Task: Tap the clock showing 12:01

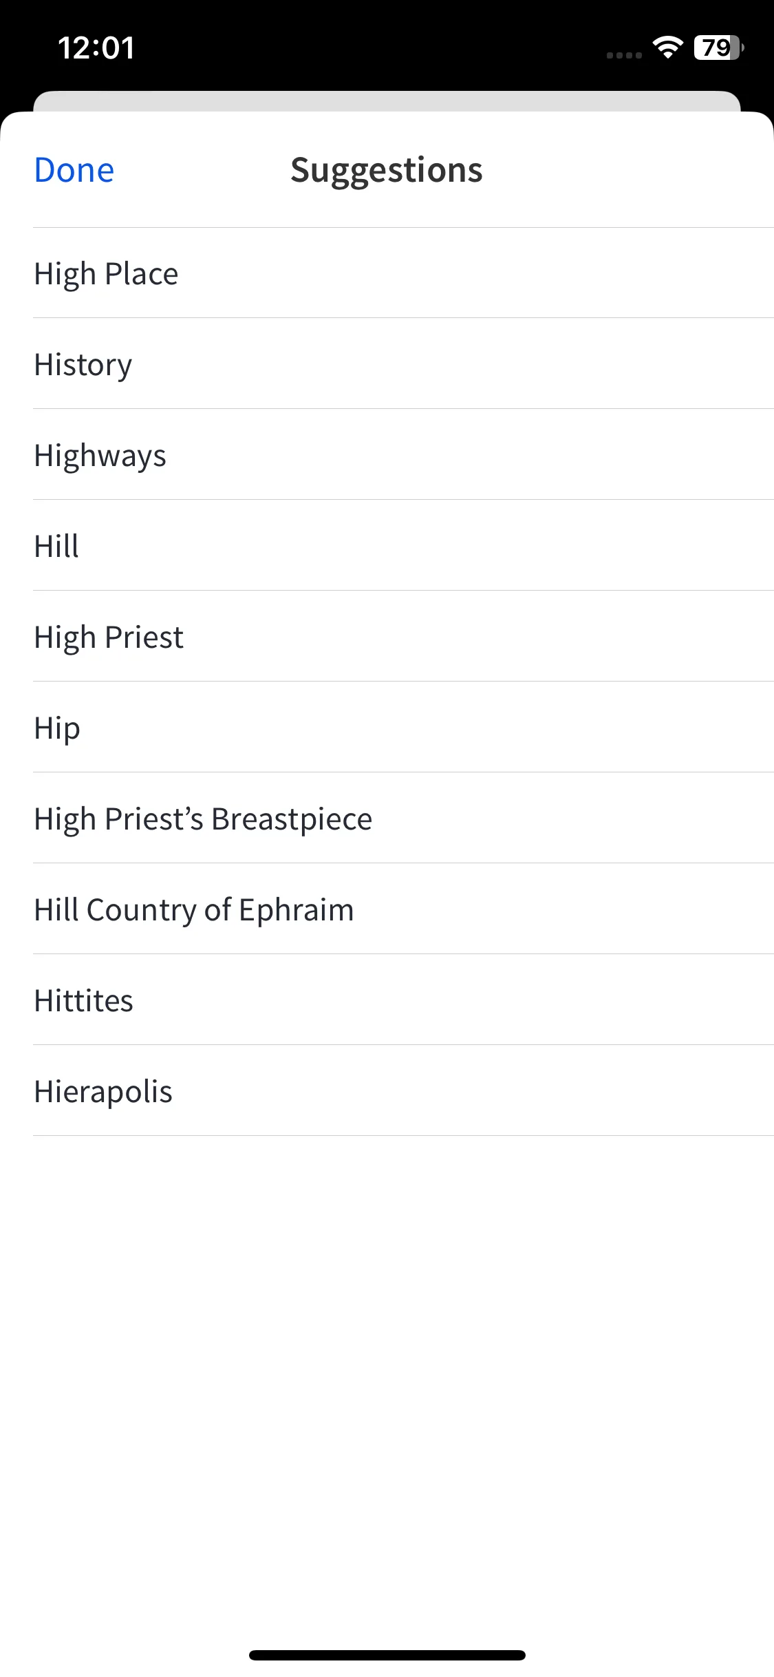Action: click(96, 48)
